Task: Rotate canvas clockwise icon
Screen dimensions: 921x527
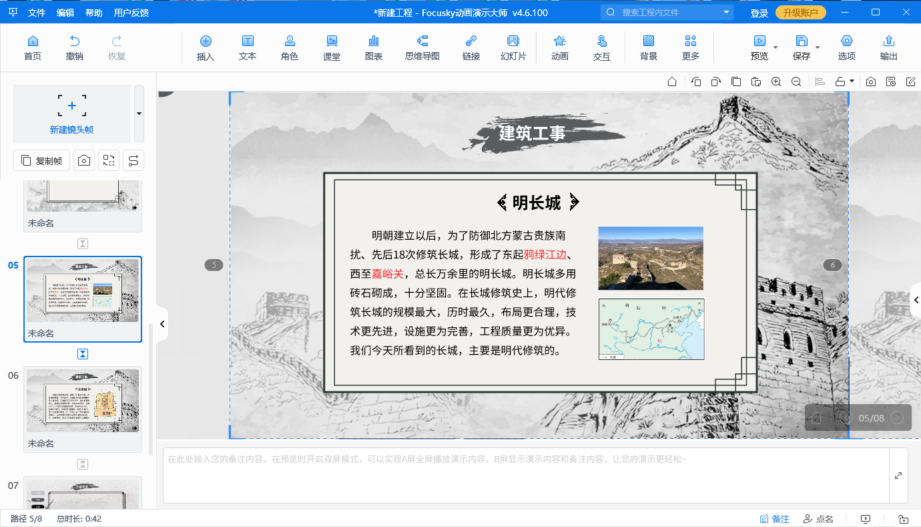Action: click(715, 81)
